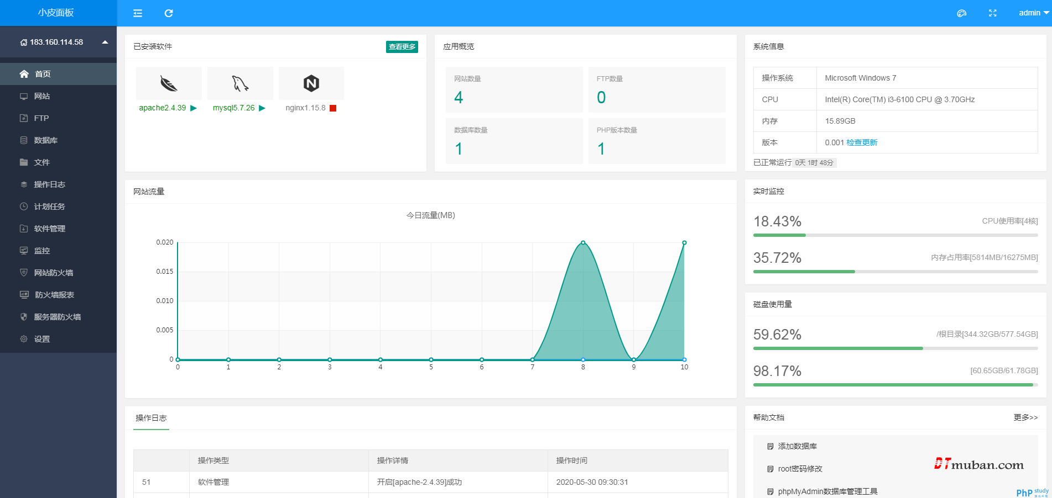Click the CPU usage progress bar
The width and height of the screenshot is (1052, 498).
(x=895, y=235)
